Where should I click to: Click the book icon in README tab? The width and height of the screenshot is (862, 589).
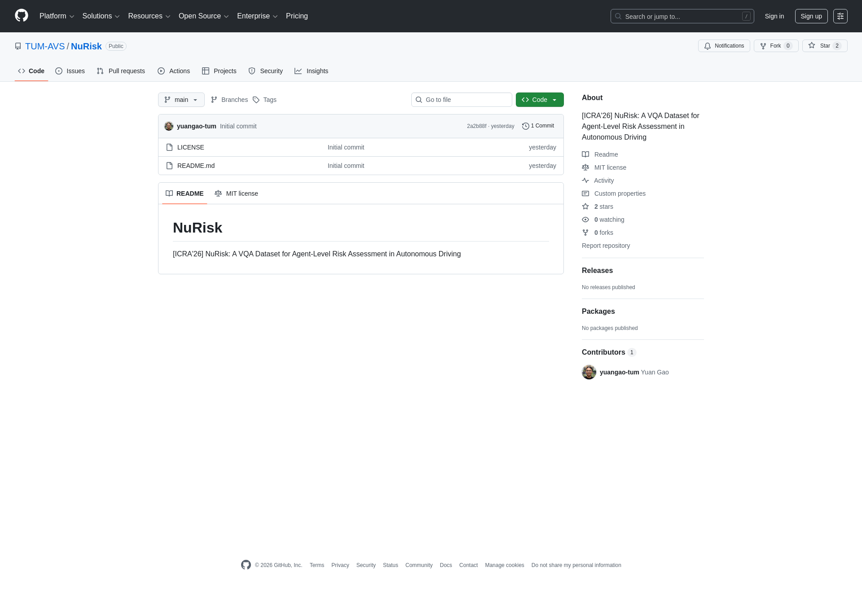(x=169, y=193)
